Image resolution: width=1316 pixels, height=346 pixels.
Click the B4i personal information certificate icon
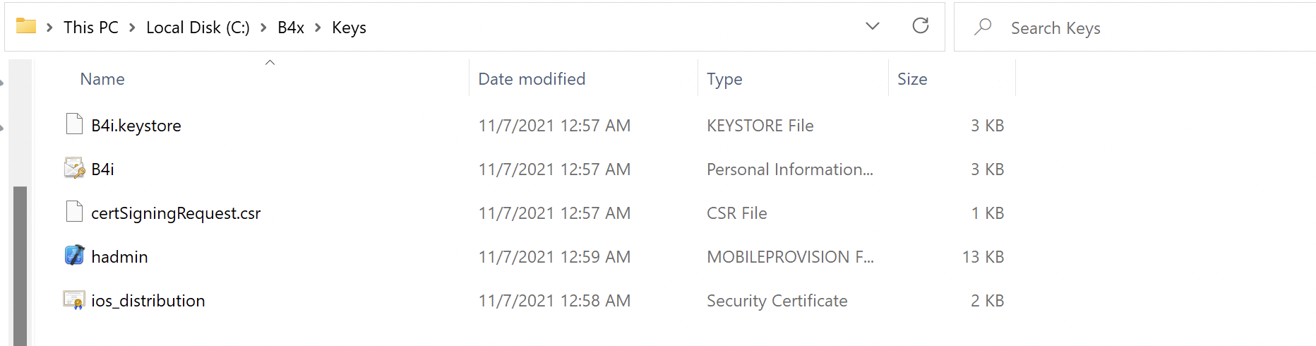point(74,169)
